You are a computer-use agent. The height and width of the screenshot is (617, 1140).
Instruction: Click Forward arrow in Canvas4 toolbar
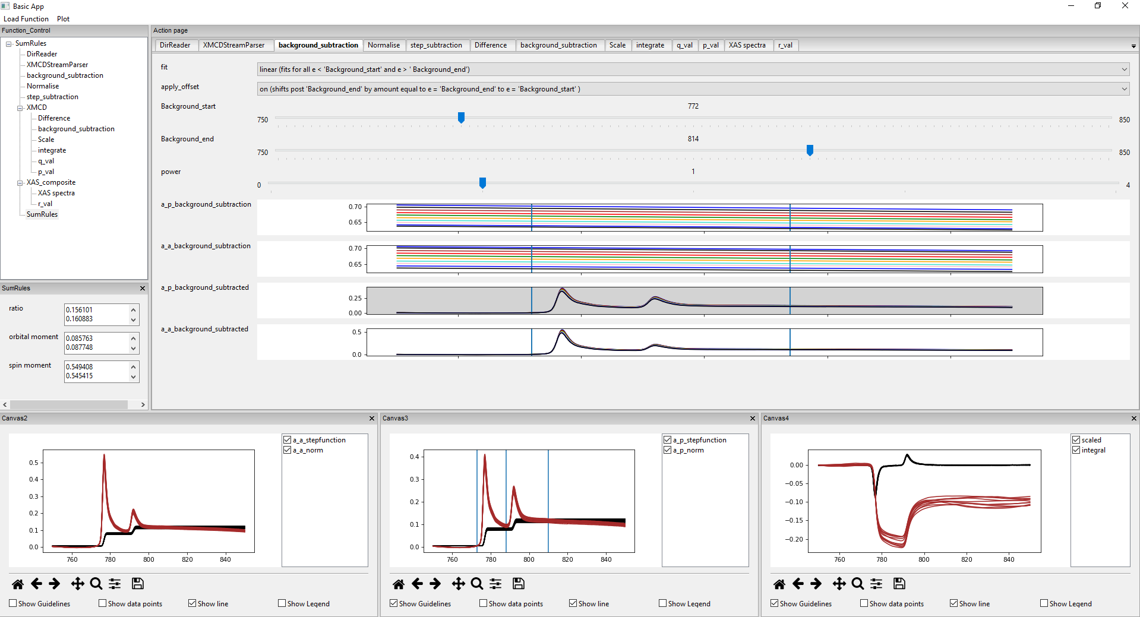[816, 584]
